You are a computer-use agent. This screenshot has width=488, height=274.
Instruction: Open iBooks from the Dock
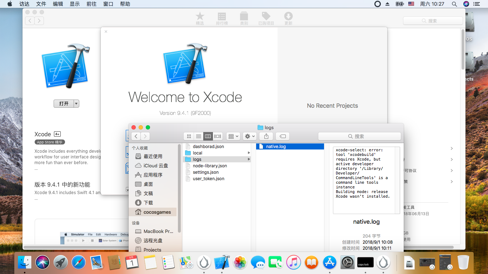[x=312, y=263]
